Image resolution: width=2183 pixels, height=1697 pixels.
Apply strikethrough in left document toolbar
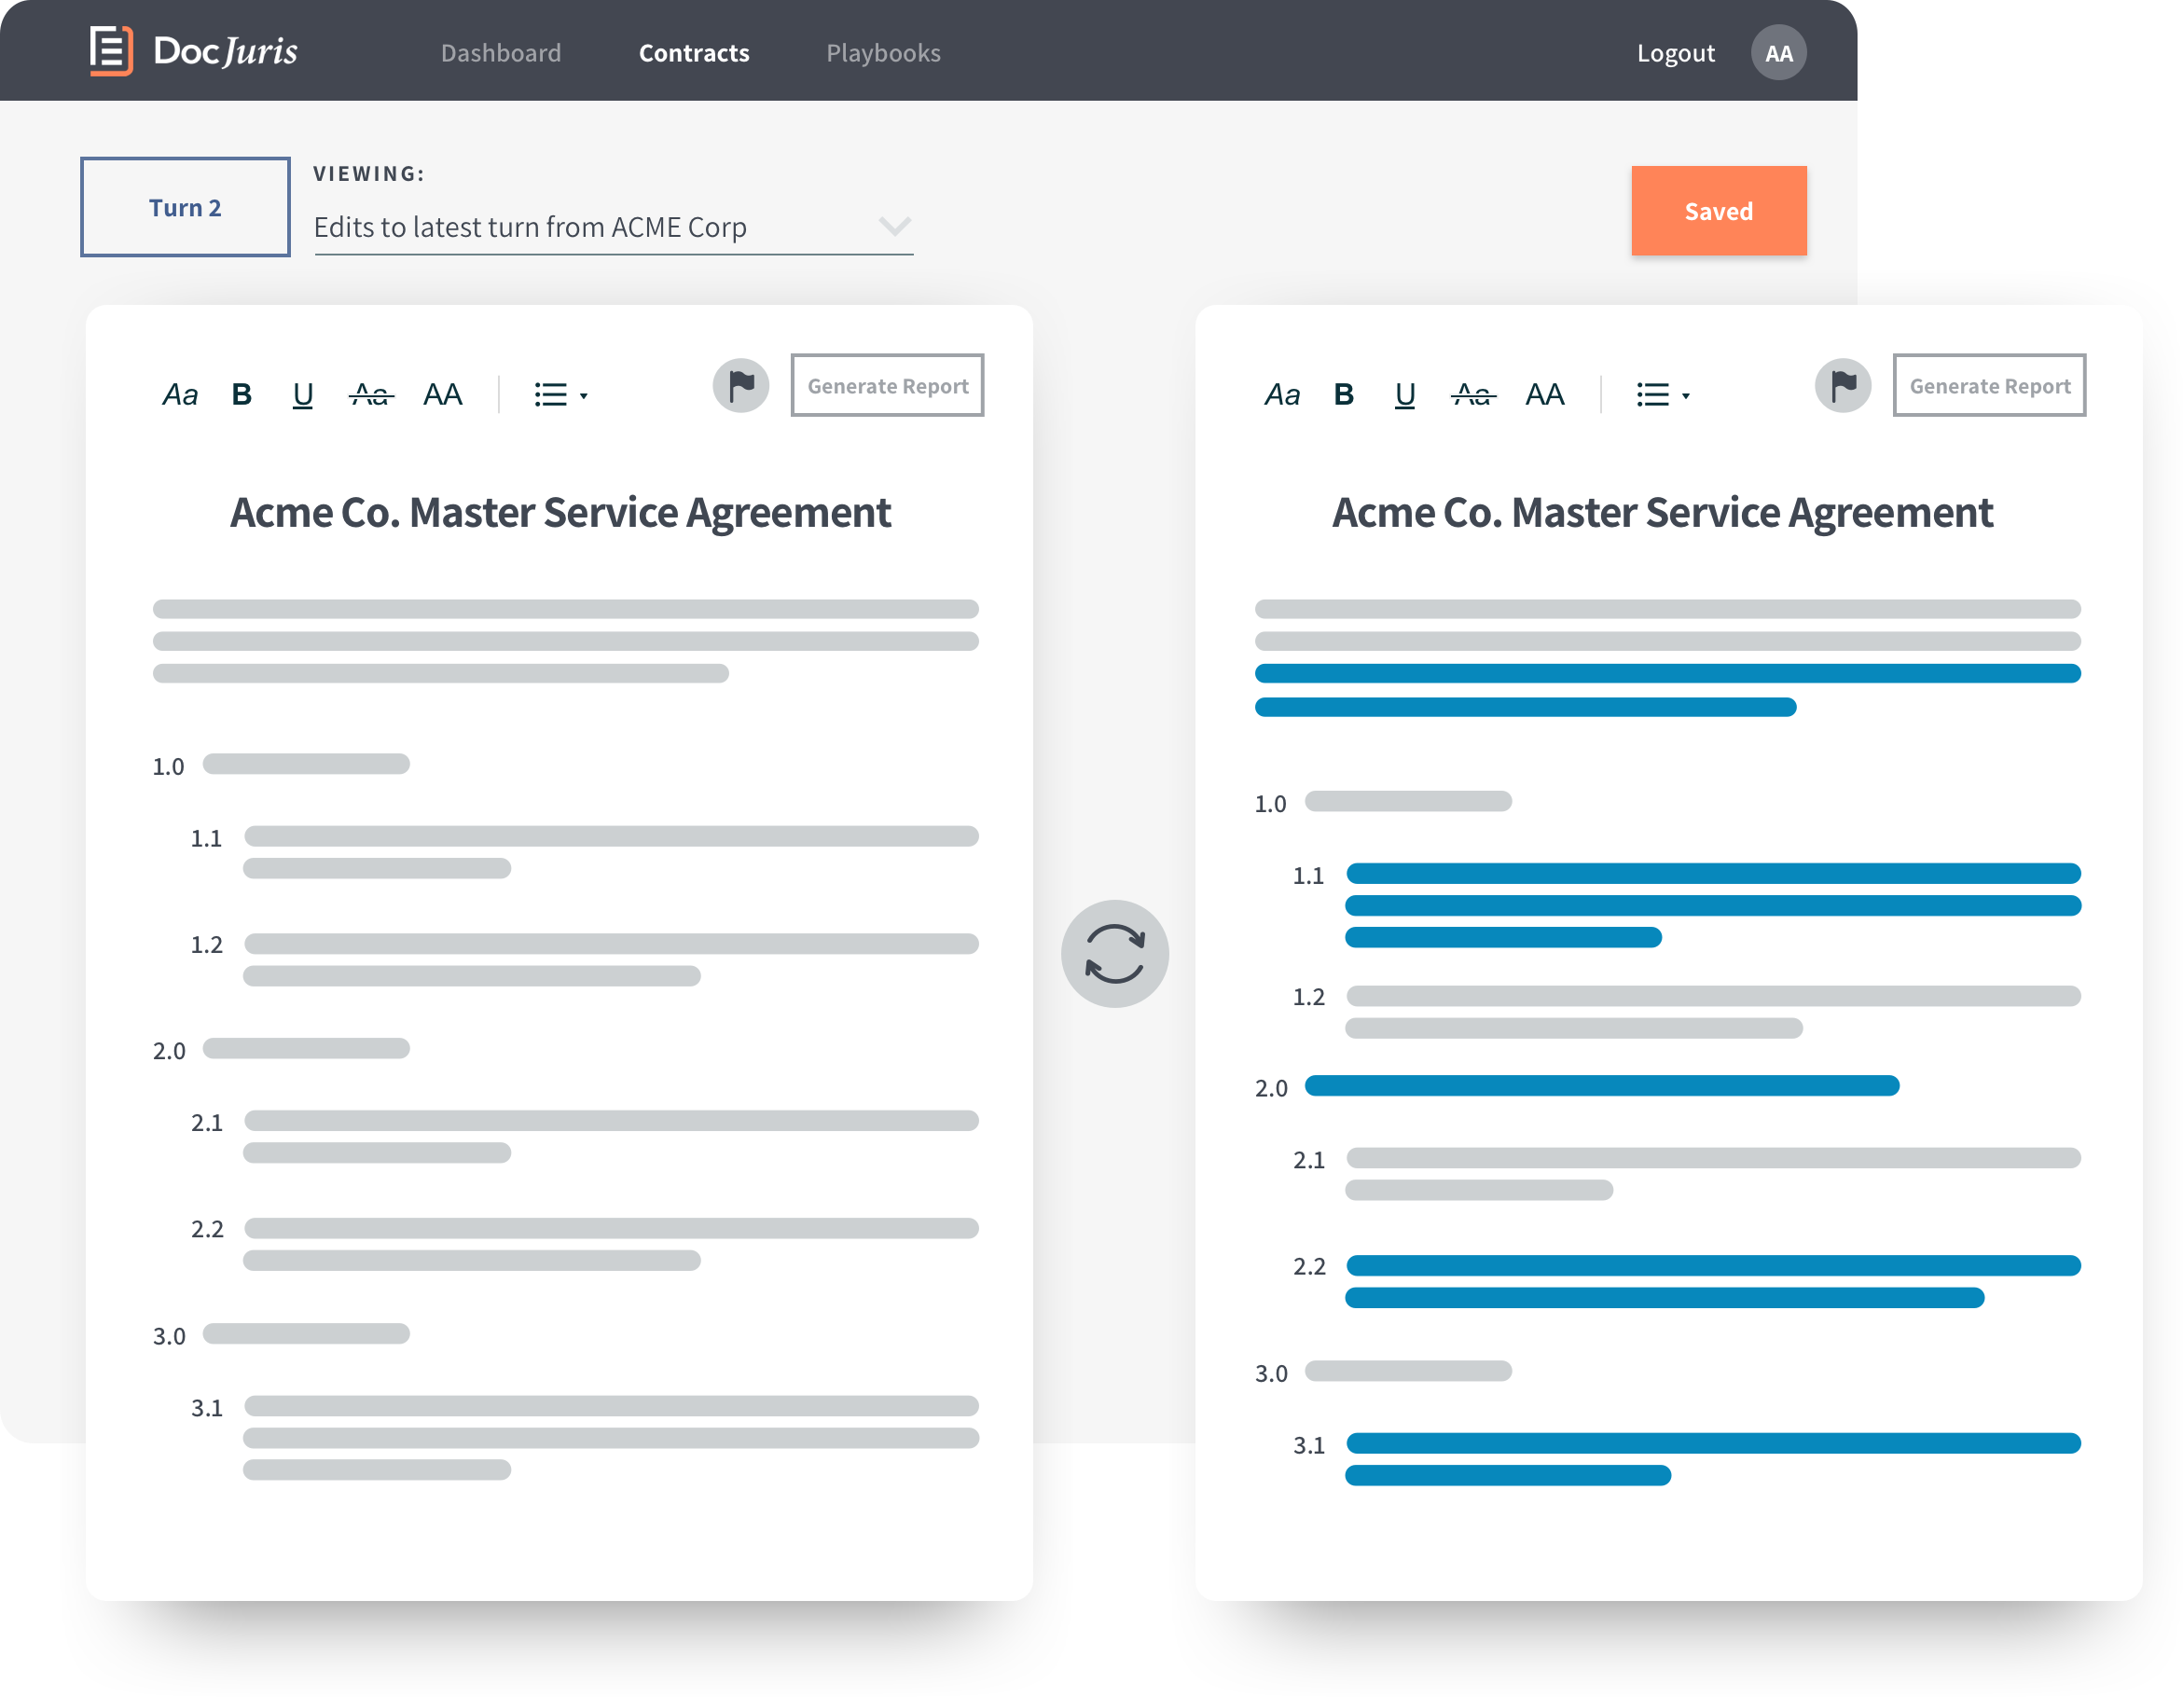[x=371, y=394]
